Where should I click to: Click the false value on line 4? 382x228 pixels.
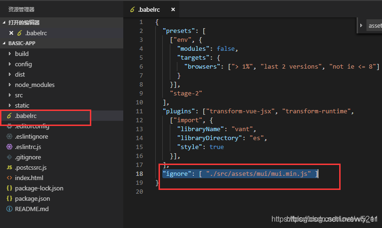tap(226, 49)
